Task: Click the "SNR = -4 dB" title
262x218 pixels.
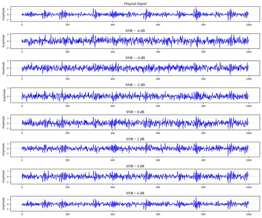Action: (x=135, y=58)
